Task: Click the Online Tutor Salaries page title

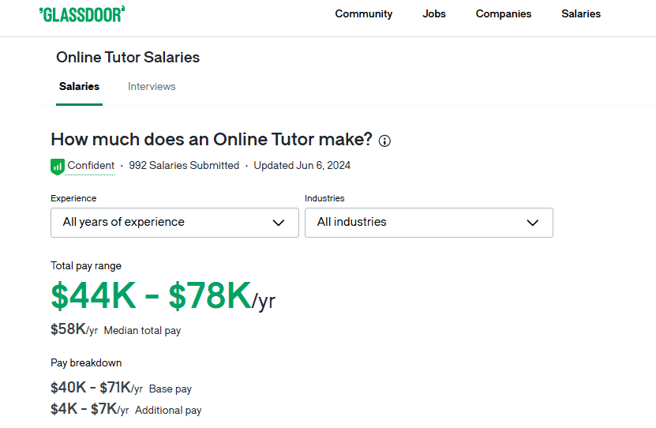Action: click(x=128, y=58)
